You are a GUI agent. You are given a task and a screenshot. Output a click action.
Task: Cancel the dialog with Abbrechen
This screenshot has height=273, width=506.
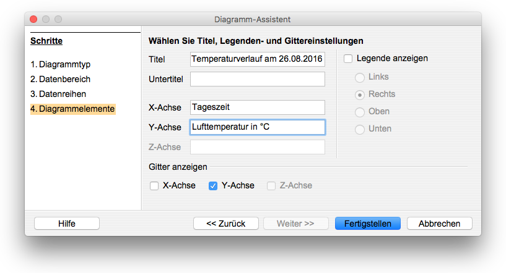(438, 224)
